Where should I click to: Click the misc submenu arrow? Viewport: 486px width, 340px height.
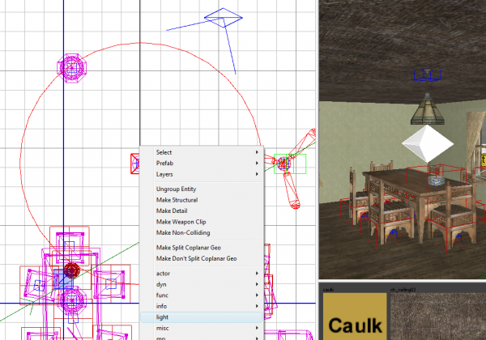tap(257, 328)
